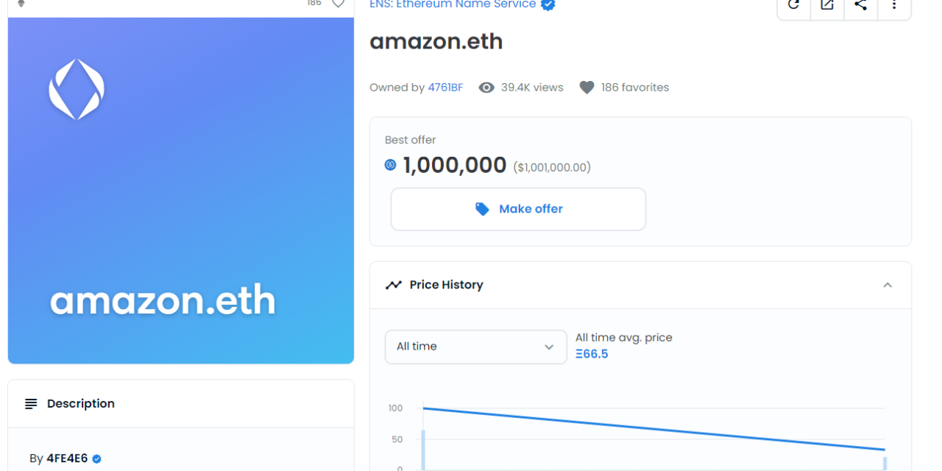This screenshot has width=942, height=471.
Task: Open the All time period dropdown
Action: [x=475, y=347]
